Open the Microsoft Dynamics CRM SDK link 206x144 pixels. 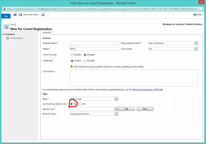[148, 90]
